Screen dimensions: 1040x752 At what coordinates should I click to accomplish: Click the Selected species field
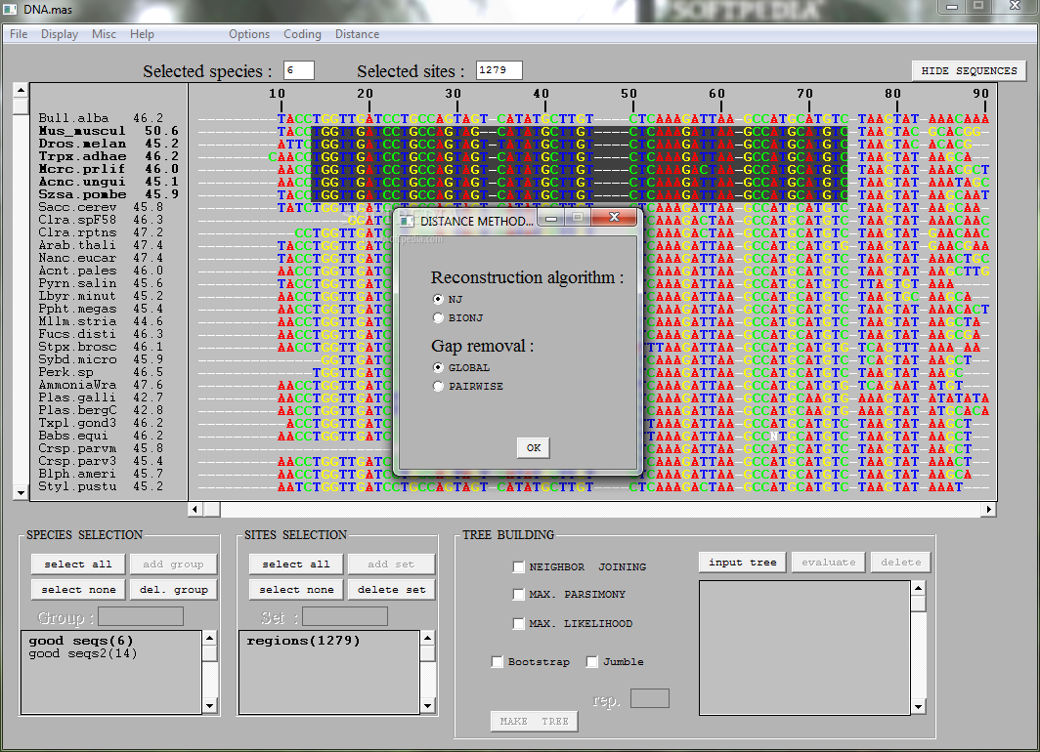coord(298,70)
